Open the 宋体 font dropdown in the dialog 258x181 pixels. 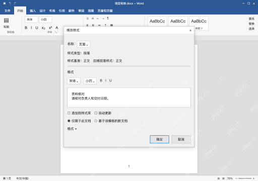pyautogui.click(x=74, y=81)
